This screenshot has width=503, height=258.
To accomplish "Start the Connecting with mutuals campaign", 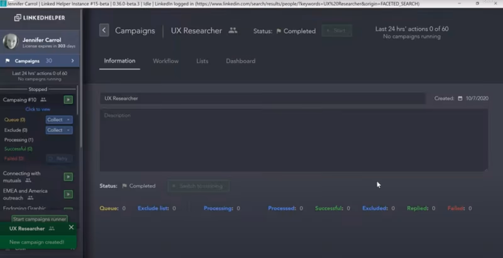I will 68,177.
